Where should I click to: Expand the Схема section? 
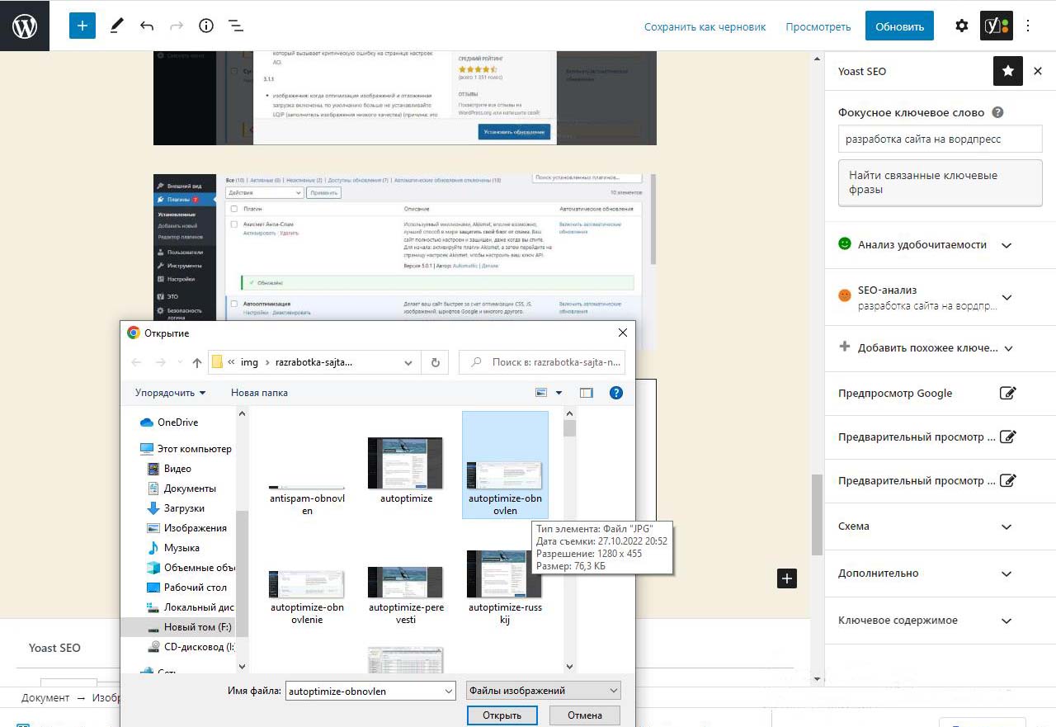coord(1006,526)
